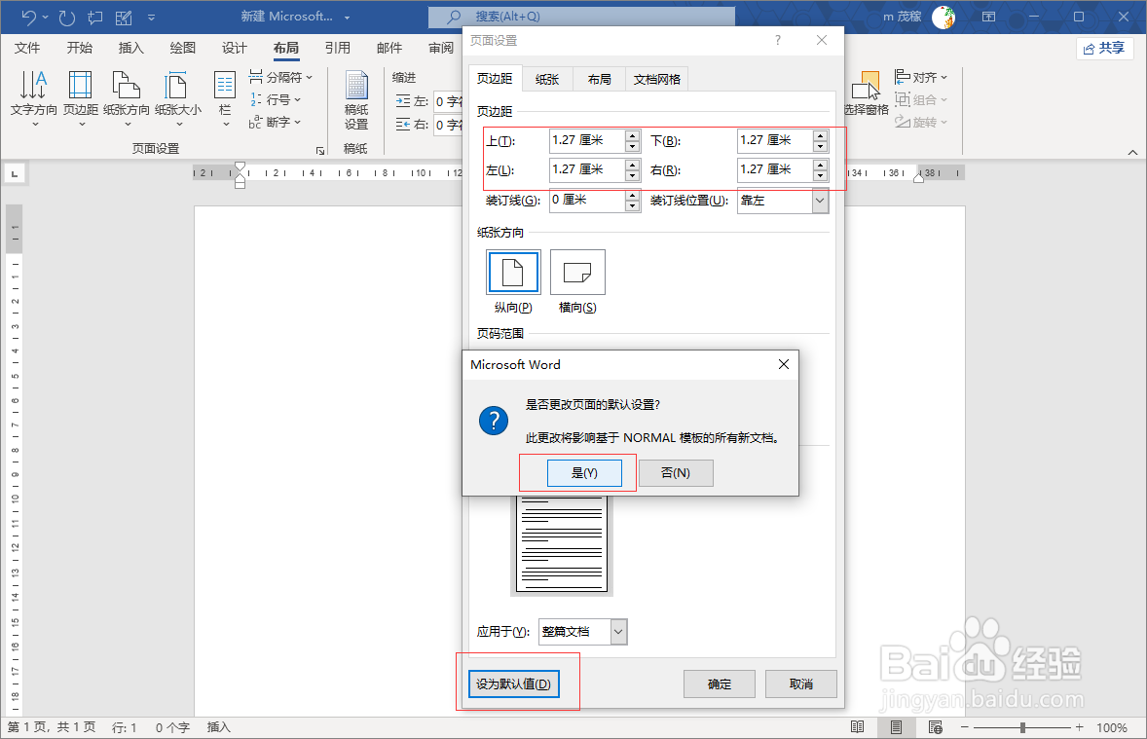The image size is (1147, 739).
Task: Click the bottom margin (下) input field
Action: [x=775, y=140]
